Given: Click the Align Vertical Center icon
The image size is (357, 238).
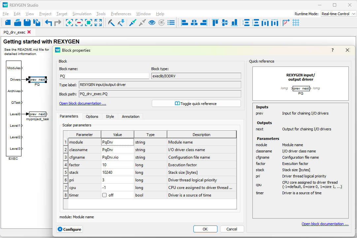Looking at the screenshot, I should 225,22.
